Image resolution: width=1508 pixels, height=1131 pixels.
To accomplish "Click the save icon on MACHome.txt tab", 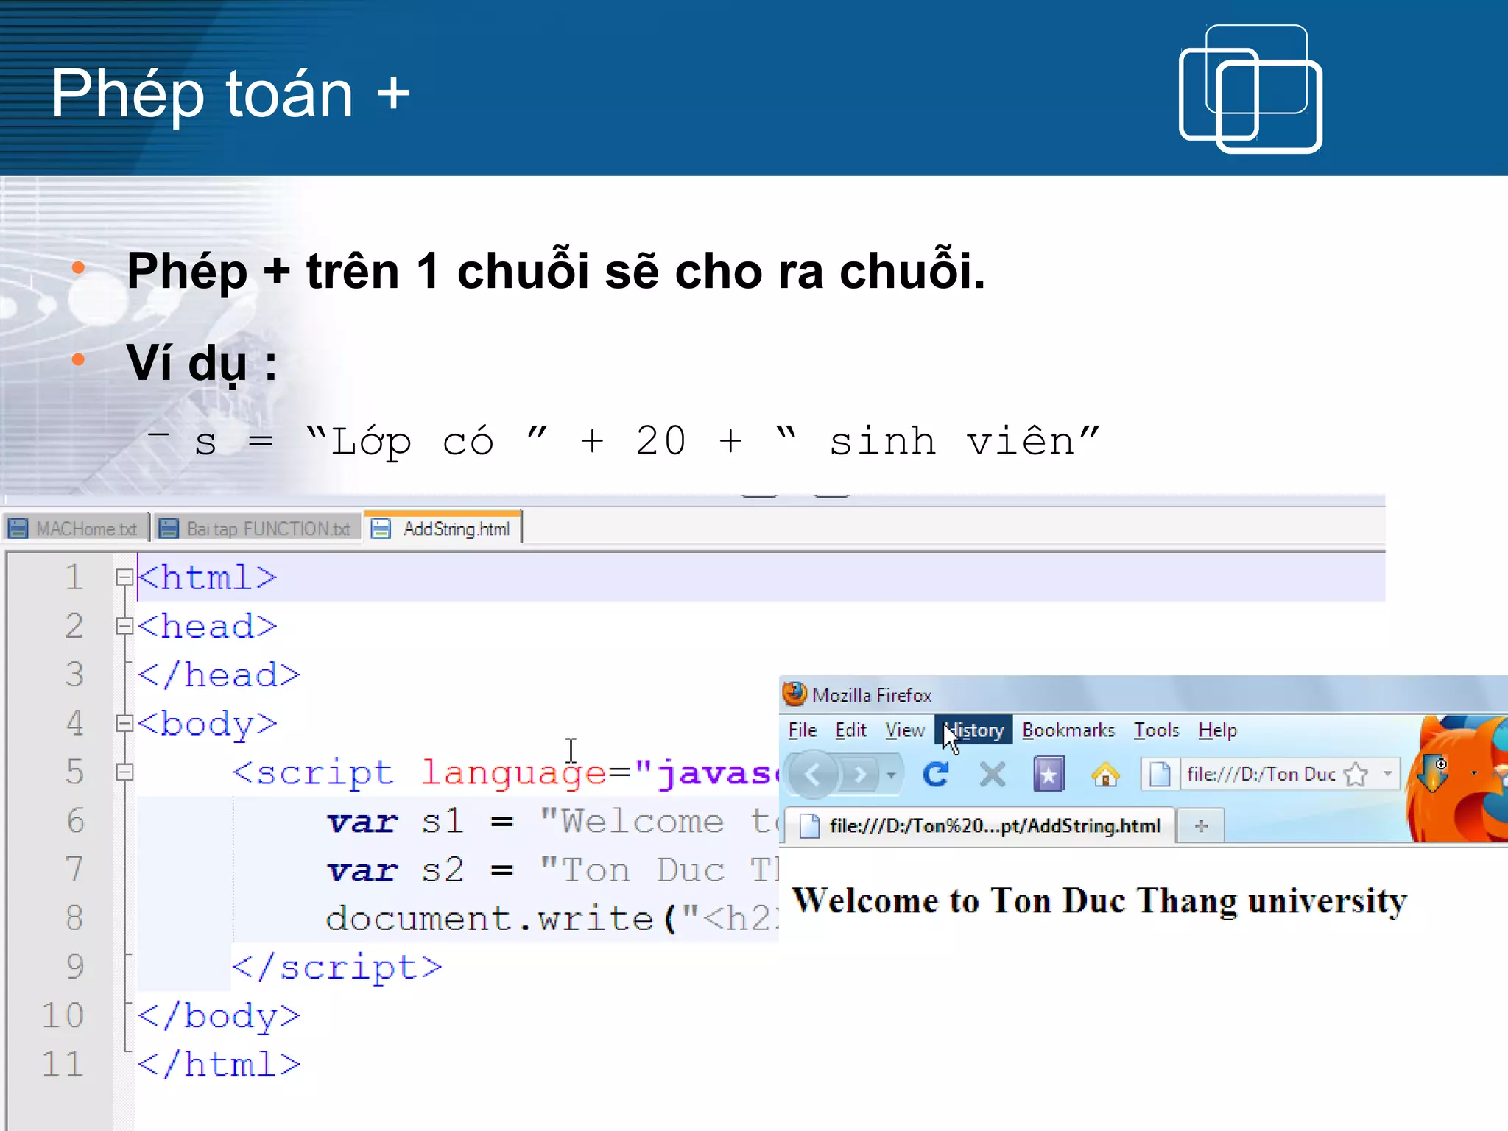I will tap(18, 529).
